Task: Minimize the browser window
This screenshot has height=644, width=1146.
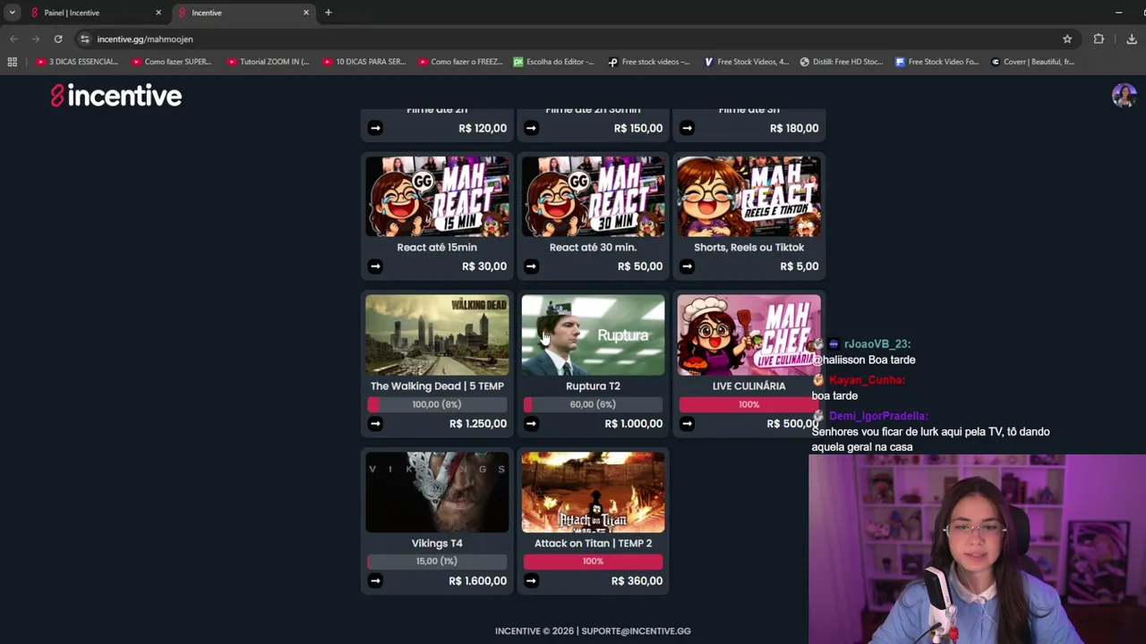Action: coord(1118,13)
